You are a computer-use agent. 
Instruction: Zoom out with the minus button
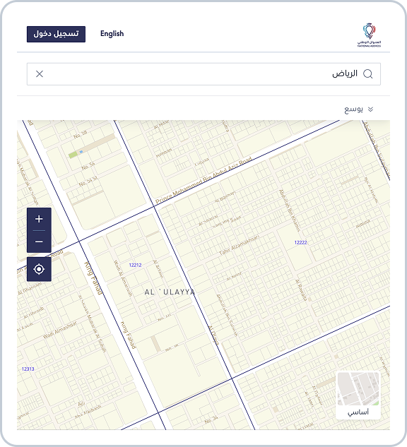pos(39,242)
